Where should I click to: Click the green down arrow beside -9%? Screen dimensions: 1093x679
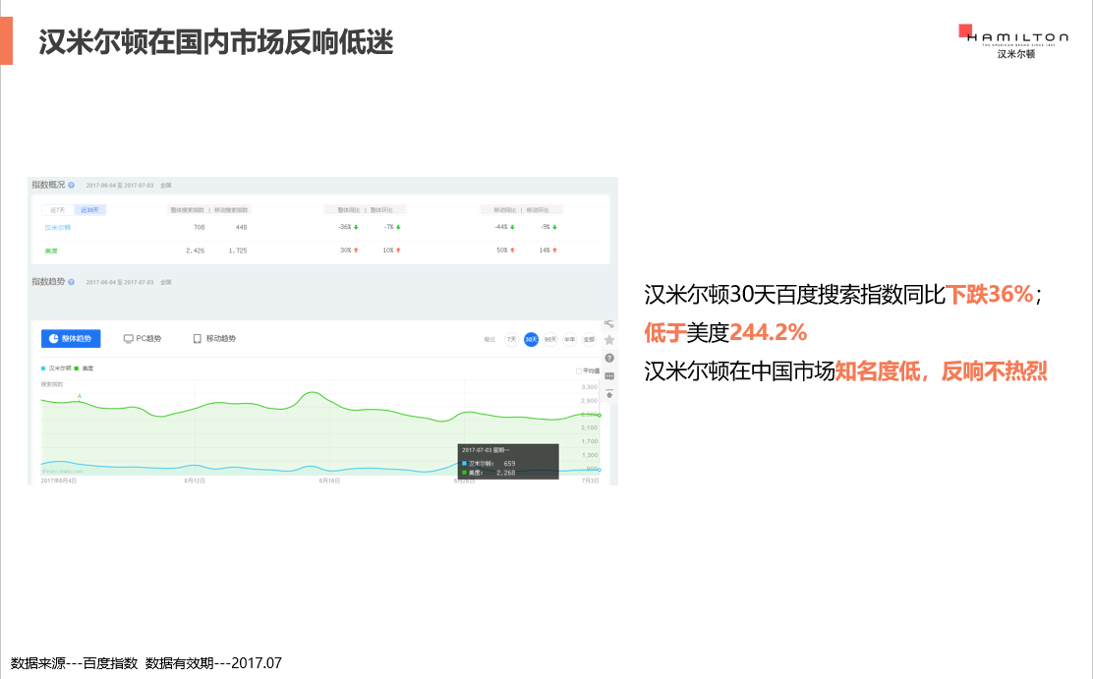point(555,227)
